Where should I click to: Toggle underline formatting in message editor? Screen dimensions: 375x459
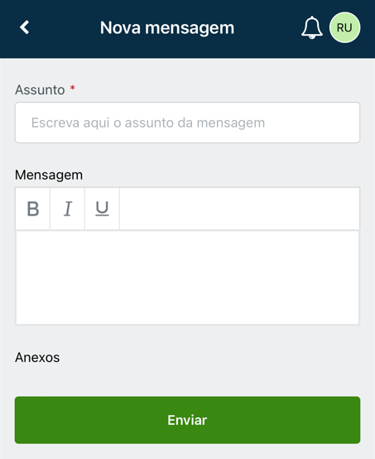102,209
